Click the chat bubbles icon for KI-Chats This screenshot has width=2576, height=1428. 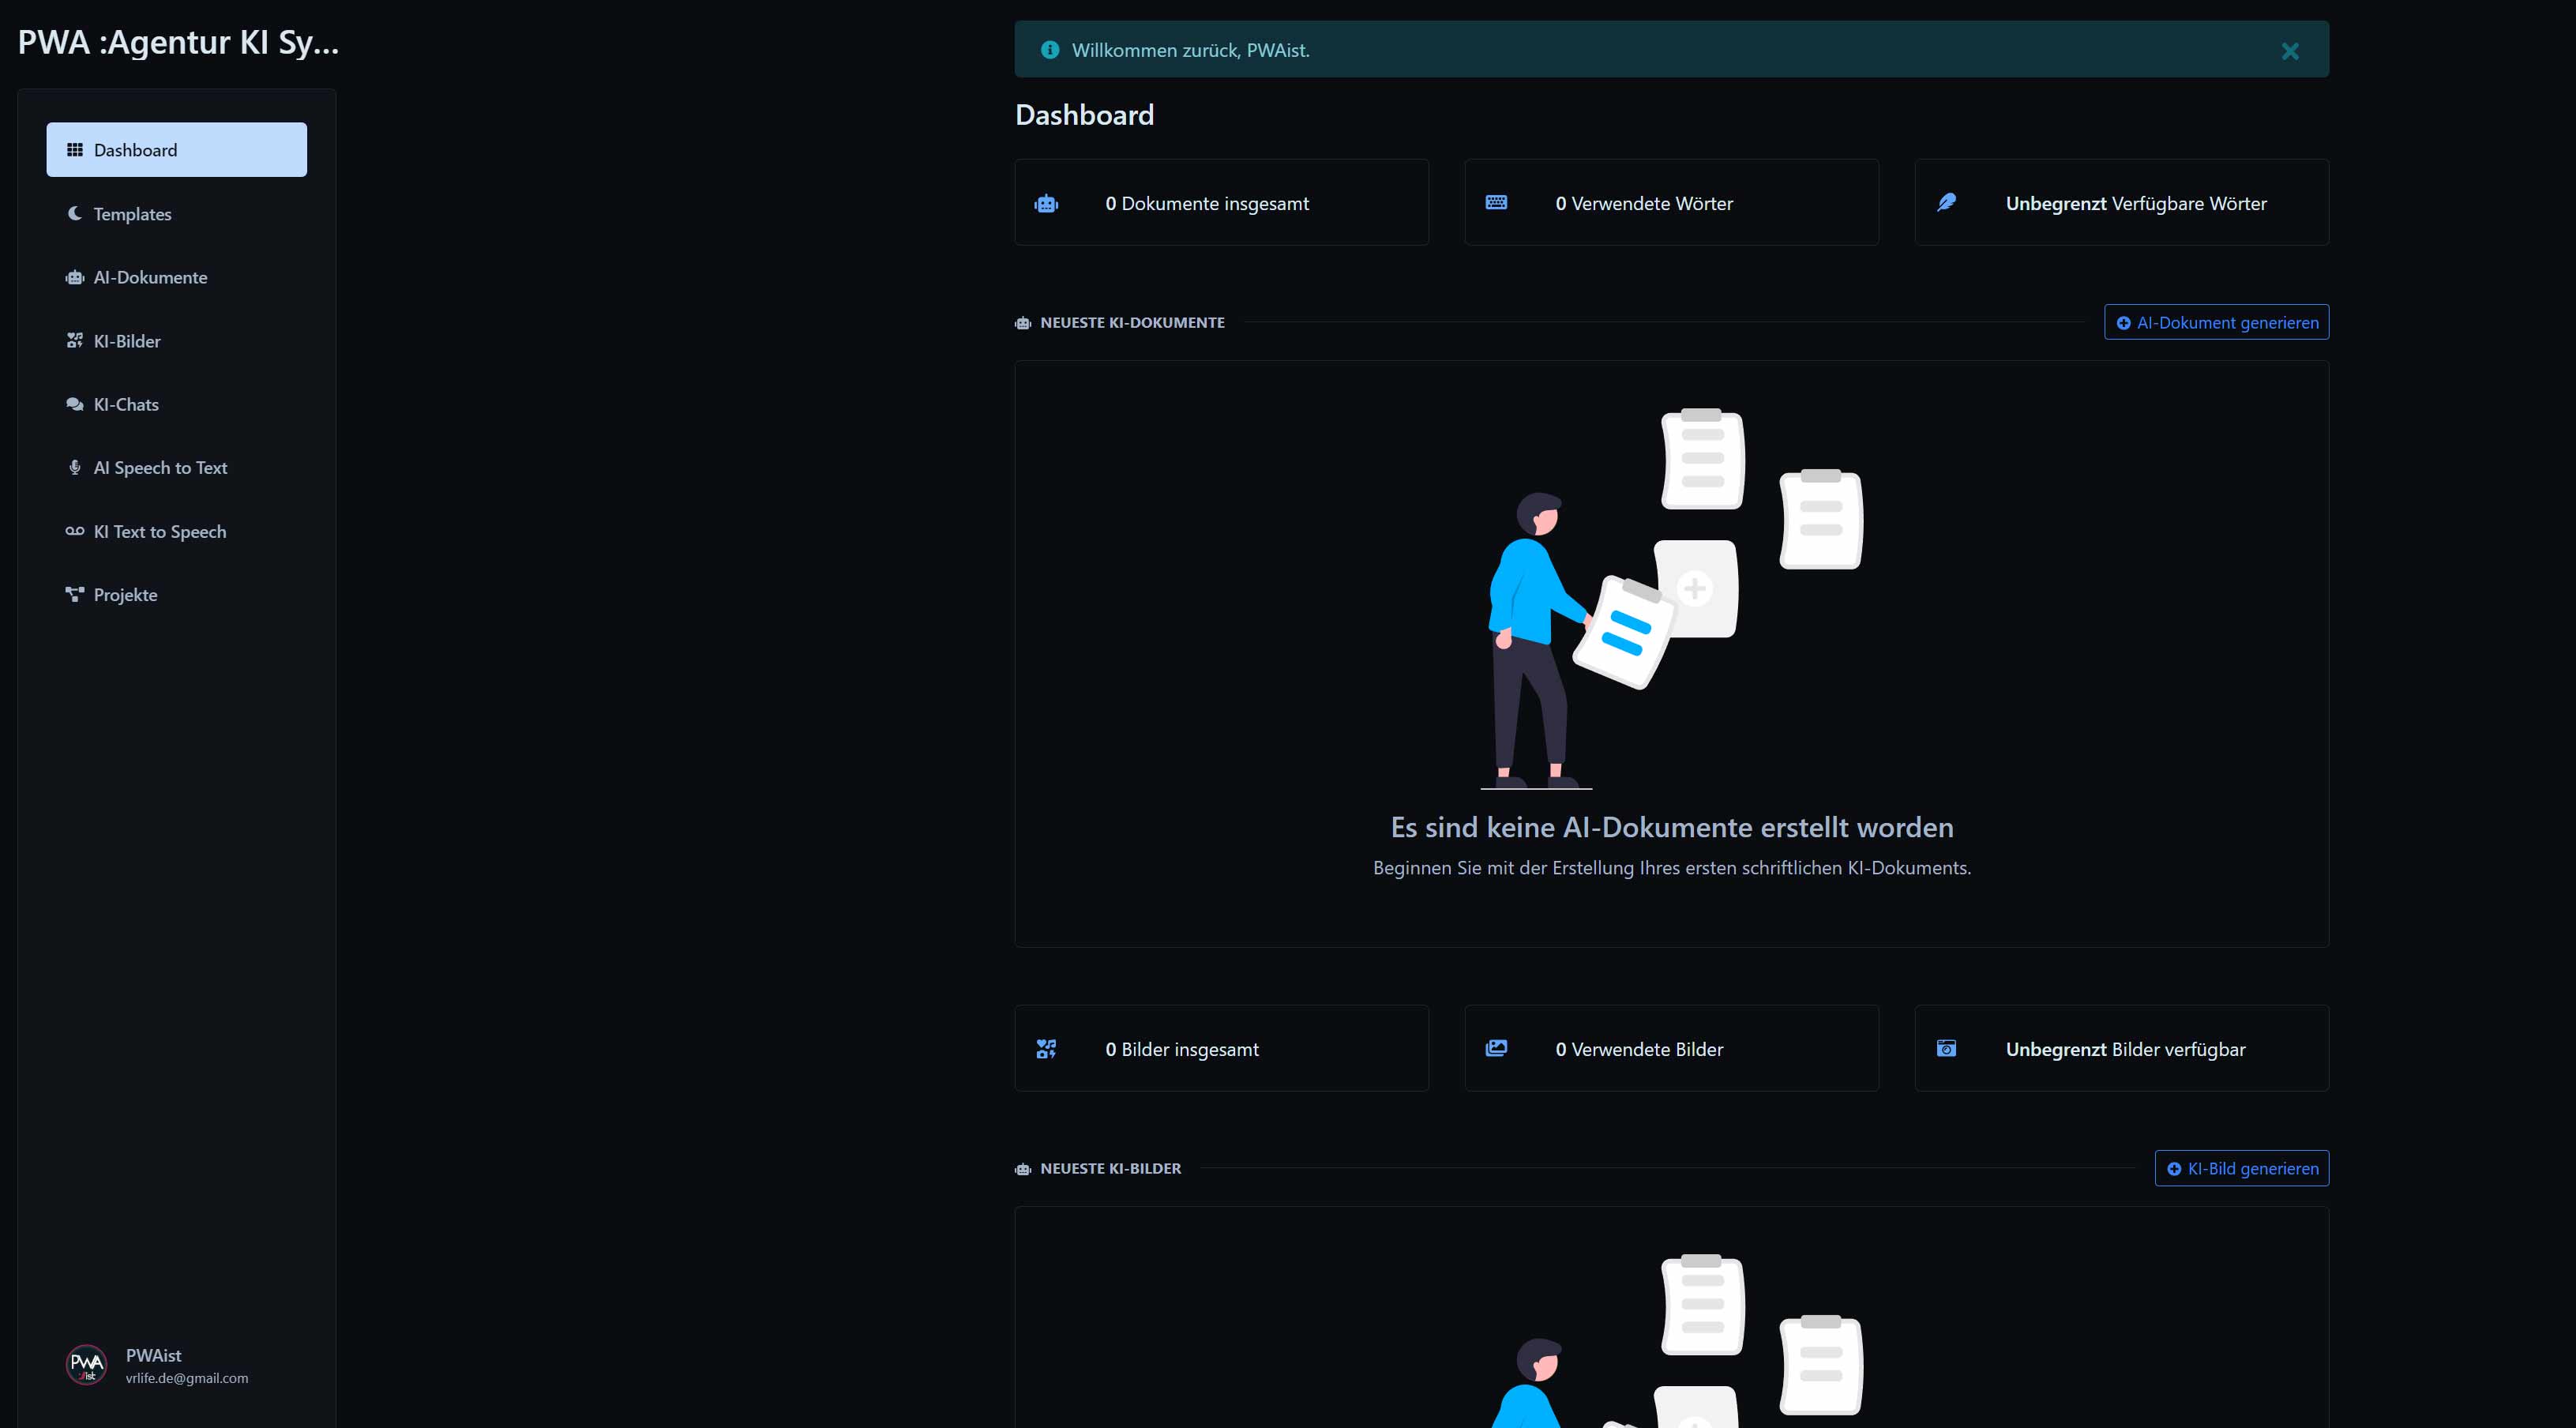click(74, 404)
